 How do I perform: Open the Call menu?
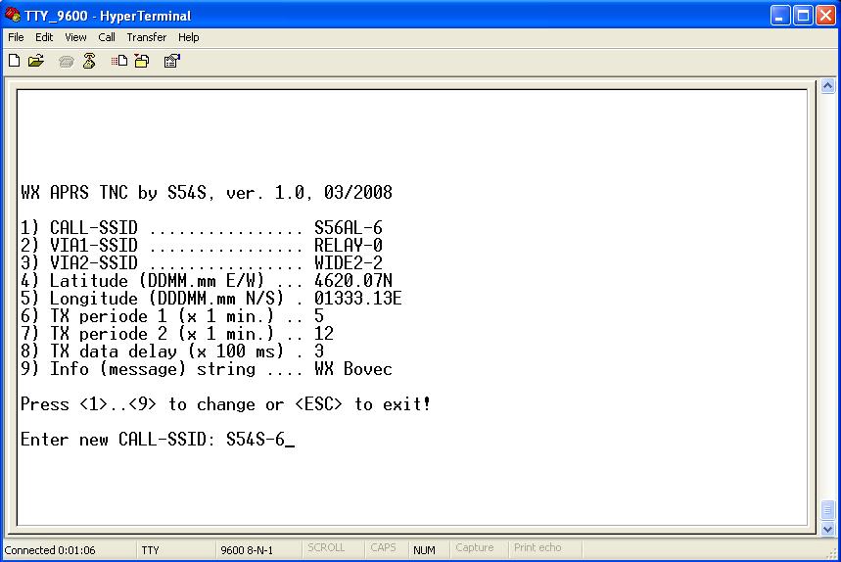coord(106,37)
